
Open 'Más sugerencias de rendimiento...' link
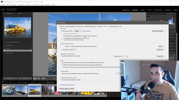tap(68, 85)
